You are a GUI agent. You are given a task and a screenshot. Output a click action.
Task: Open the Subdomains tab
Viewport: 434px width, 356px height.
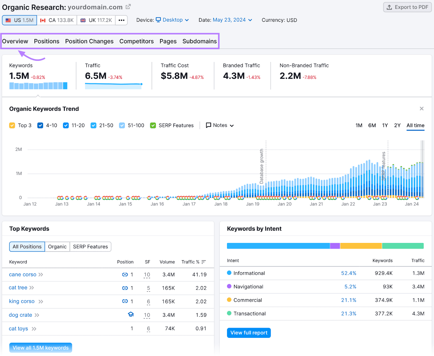click(x=199, y=41)
